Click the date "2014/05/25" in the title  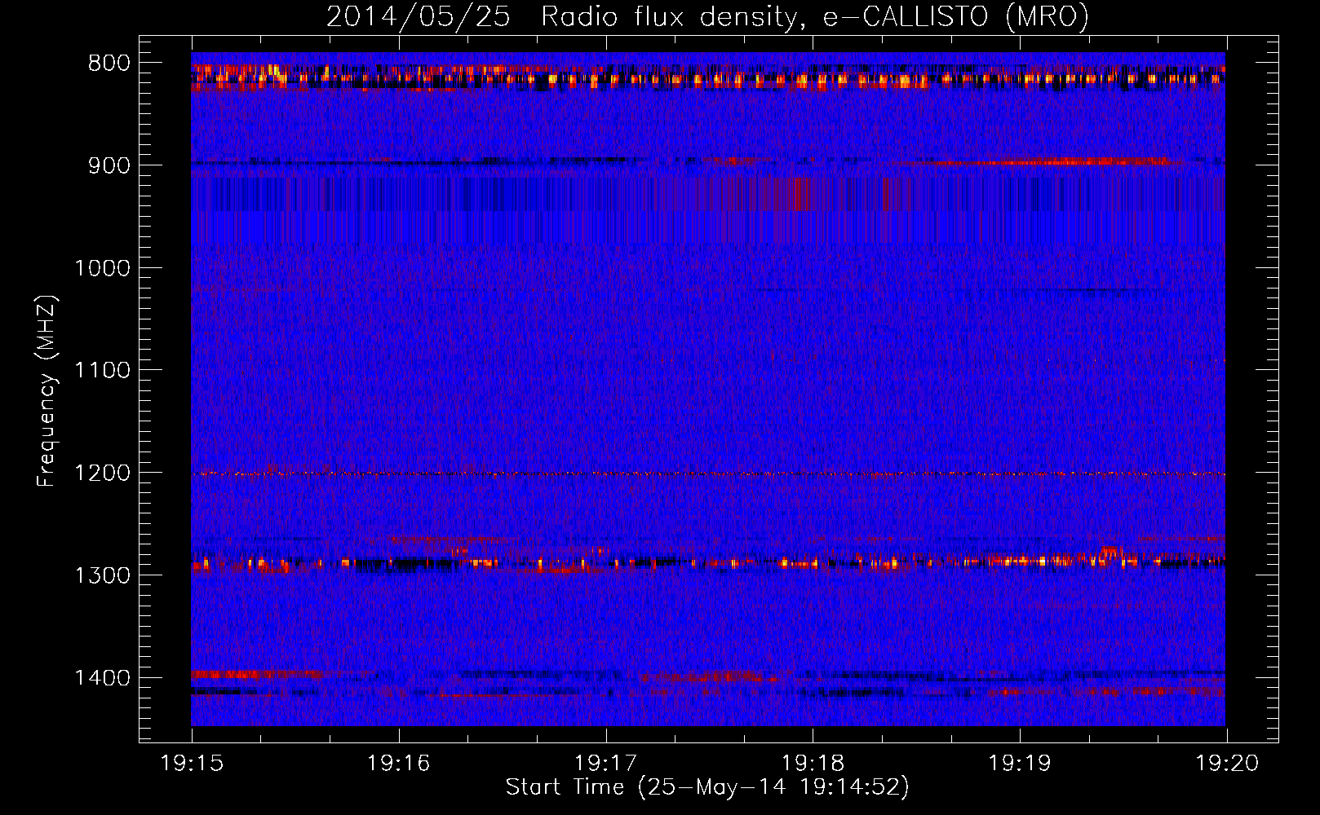[419, 17]
